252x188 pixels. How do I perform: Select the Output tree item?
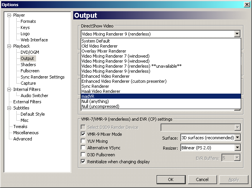pyautogui.click(x=27, y=58)
